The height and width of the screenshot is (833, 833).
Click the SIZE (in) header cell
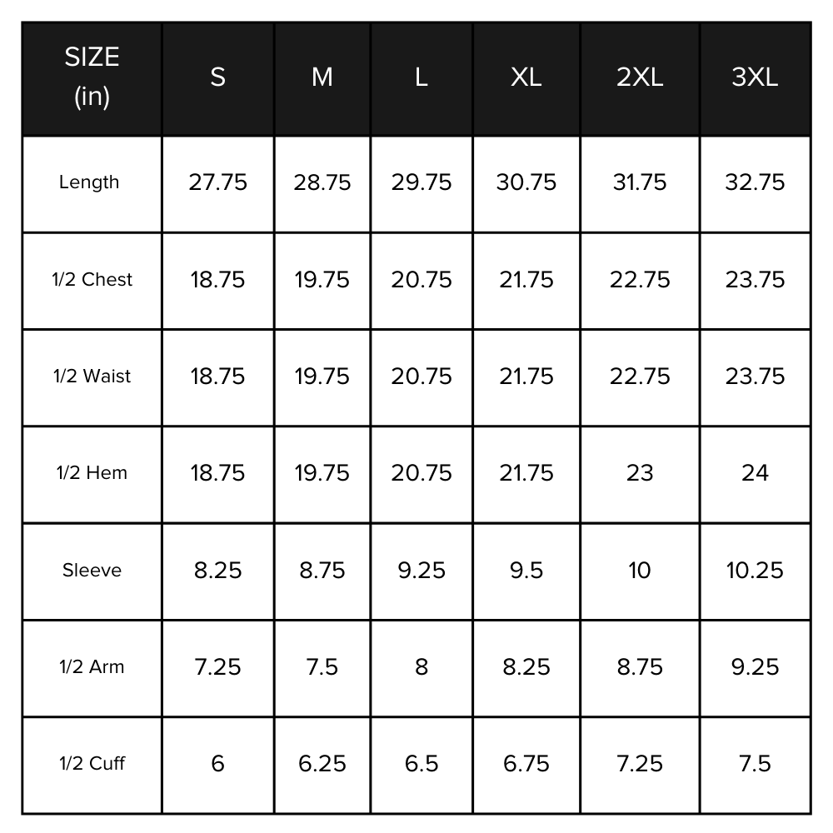click(x=92, y=77)
